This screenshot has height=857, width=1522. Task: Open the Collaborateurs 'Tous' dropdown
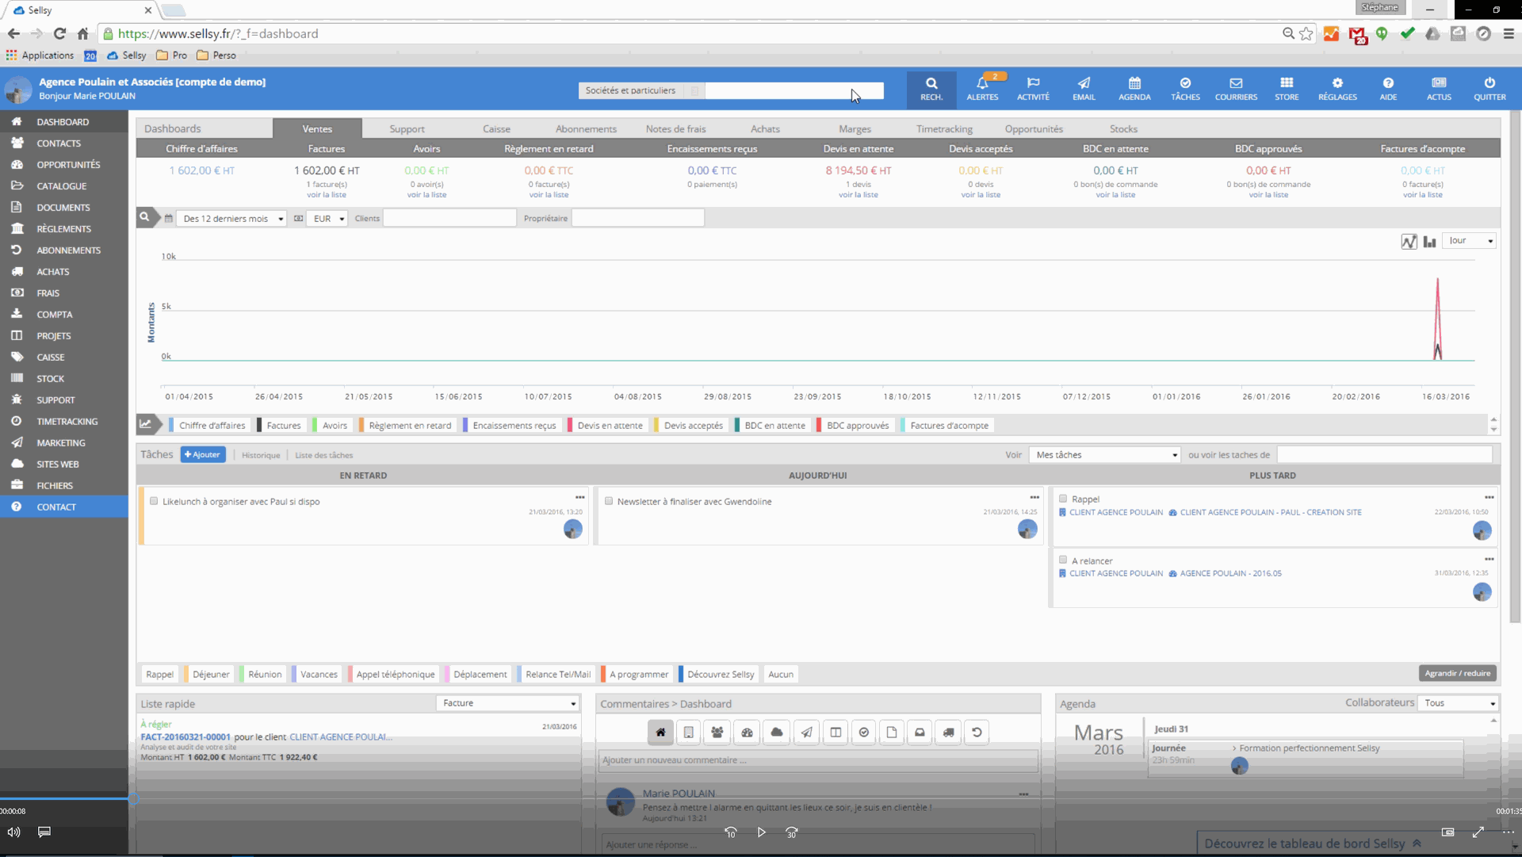tap(1459, 703)
